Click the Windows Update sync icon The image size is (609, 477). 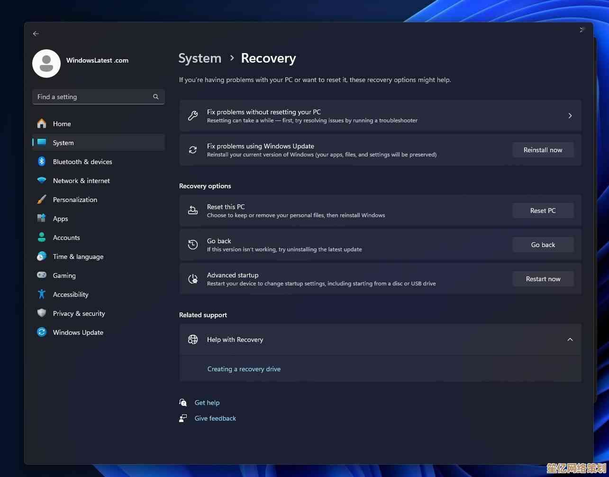[x=42, y=332]
